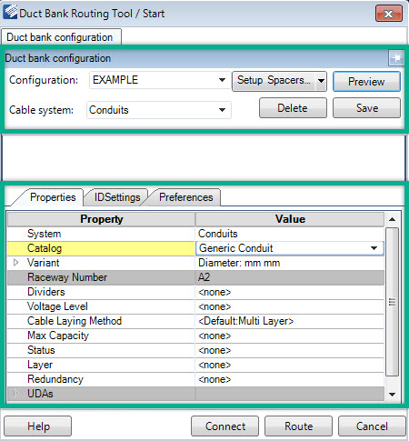Delete the current configuration
This screenshot has width=409, height=441.
click(x=293, y=108)
